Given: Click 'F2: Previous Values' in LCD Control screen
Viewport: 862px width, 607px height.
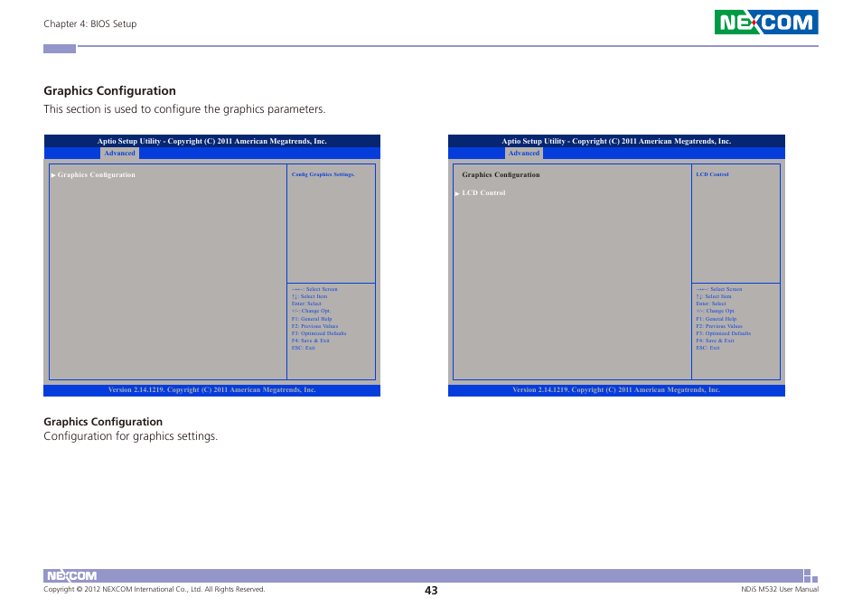Looking at the screenshot, I should (x=719, y=326).
